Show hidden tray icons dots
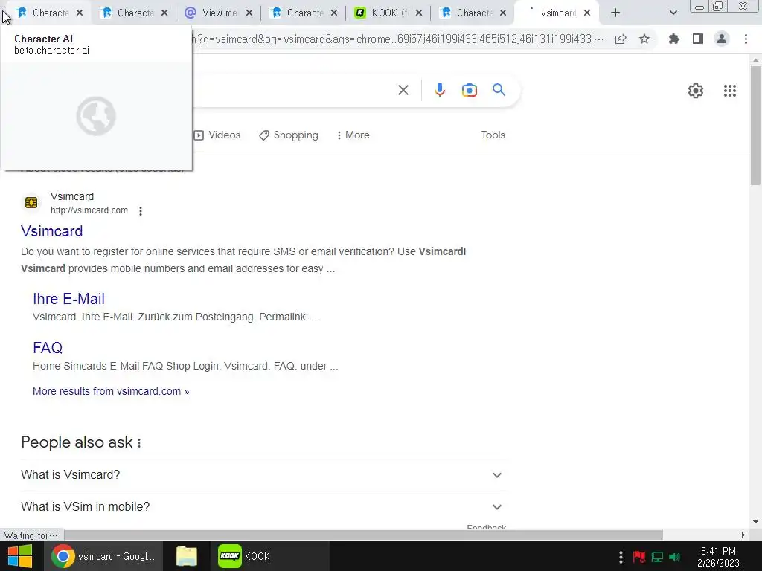 click(x=621, y=557)
